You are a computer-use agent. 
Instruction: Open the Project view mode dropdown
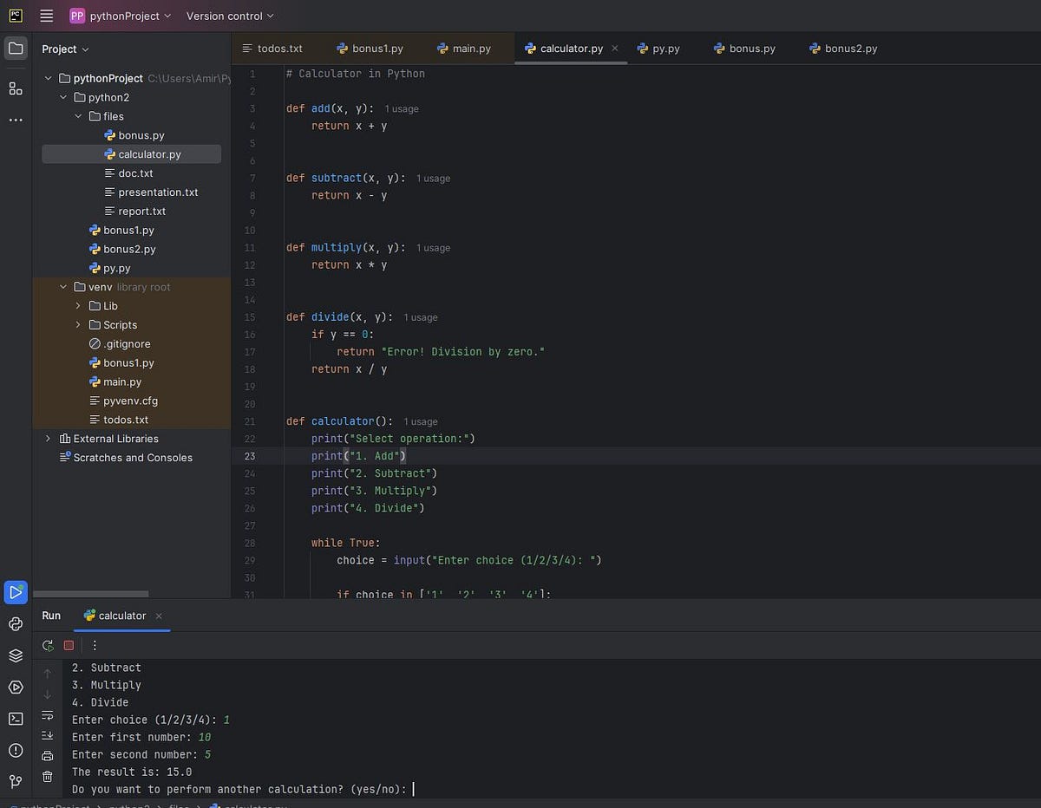click(66, 49)
